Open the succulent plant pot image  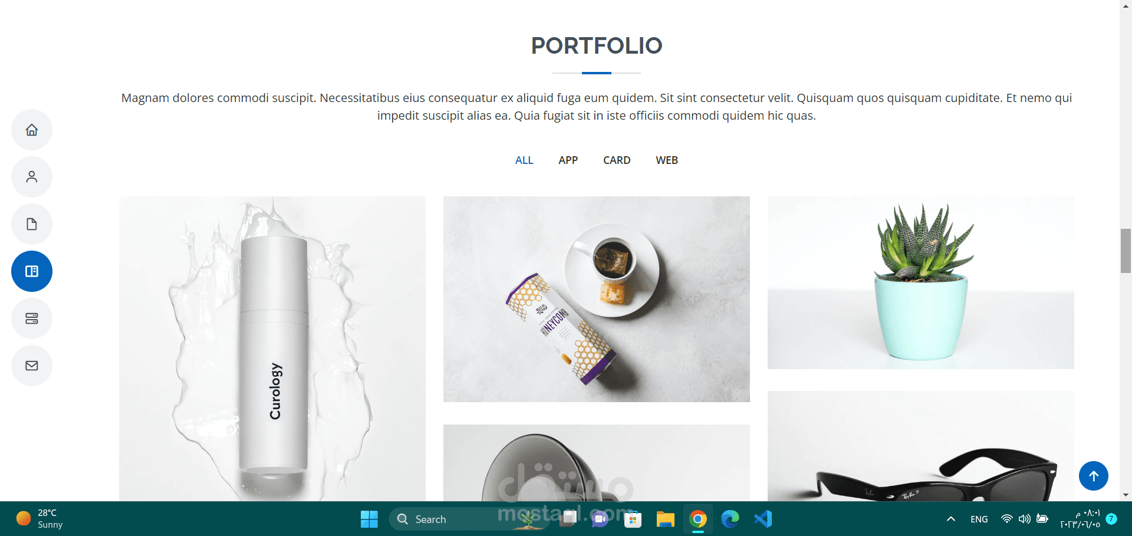pos(921,282)
